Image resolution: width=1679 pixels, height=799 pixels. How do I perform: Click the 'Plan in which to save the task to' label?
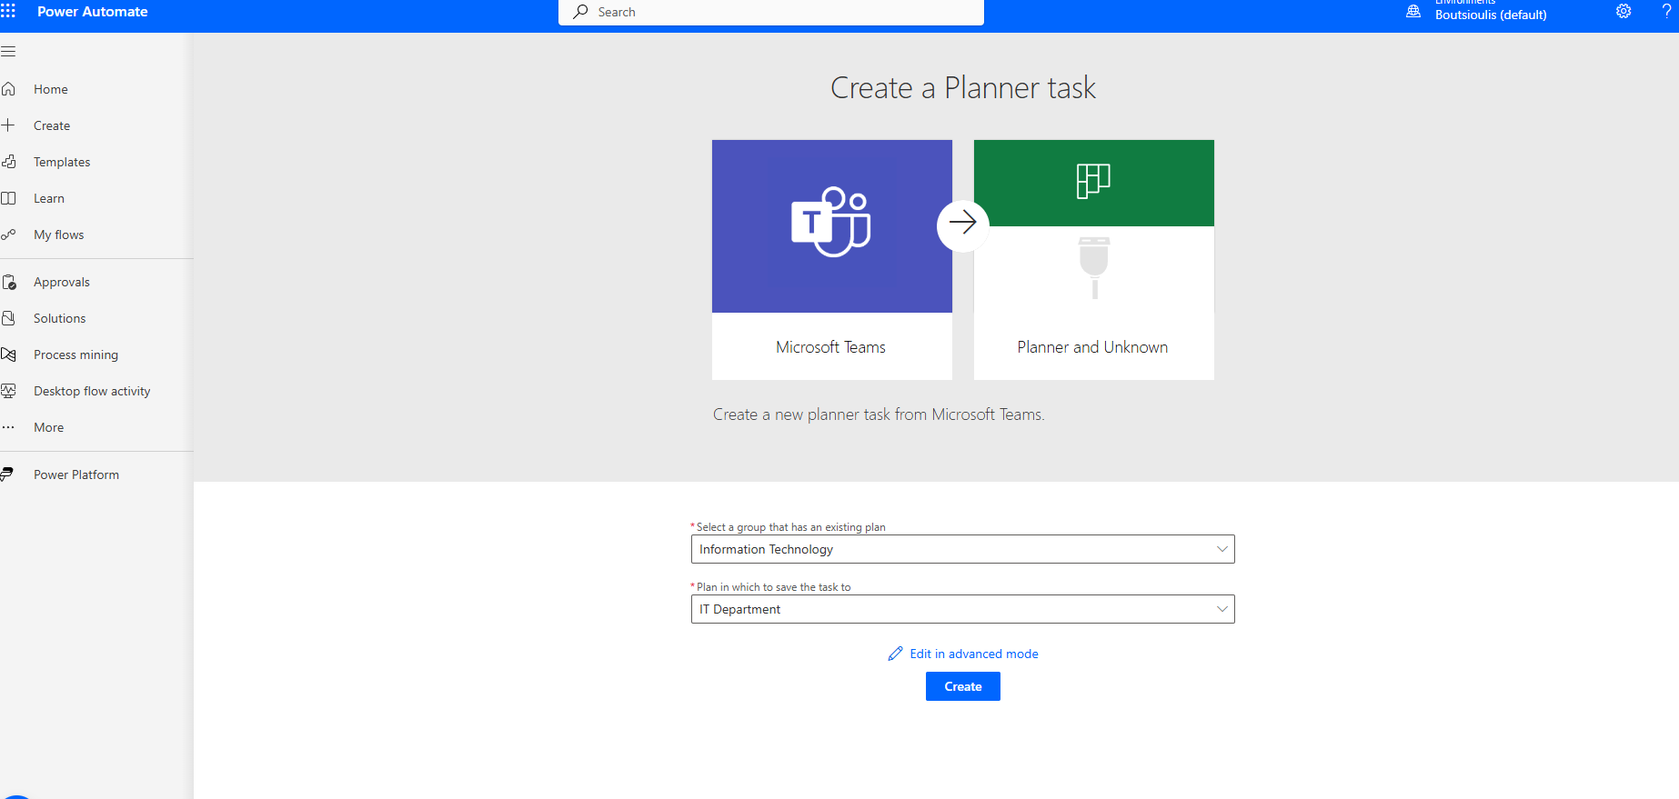click(774, 587)
